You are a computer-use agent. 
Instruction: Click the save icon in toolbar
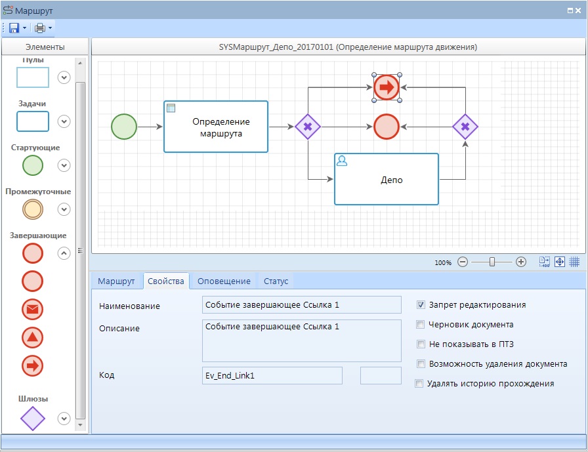pos(14,28)
